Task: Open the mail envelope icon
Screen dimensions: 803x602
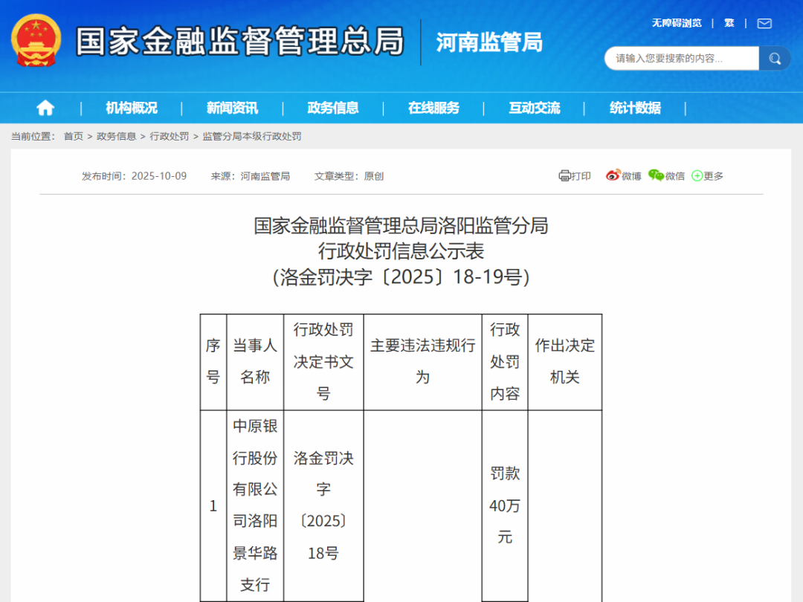Action: [x=764, y=24]
